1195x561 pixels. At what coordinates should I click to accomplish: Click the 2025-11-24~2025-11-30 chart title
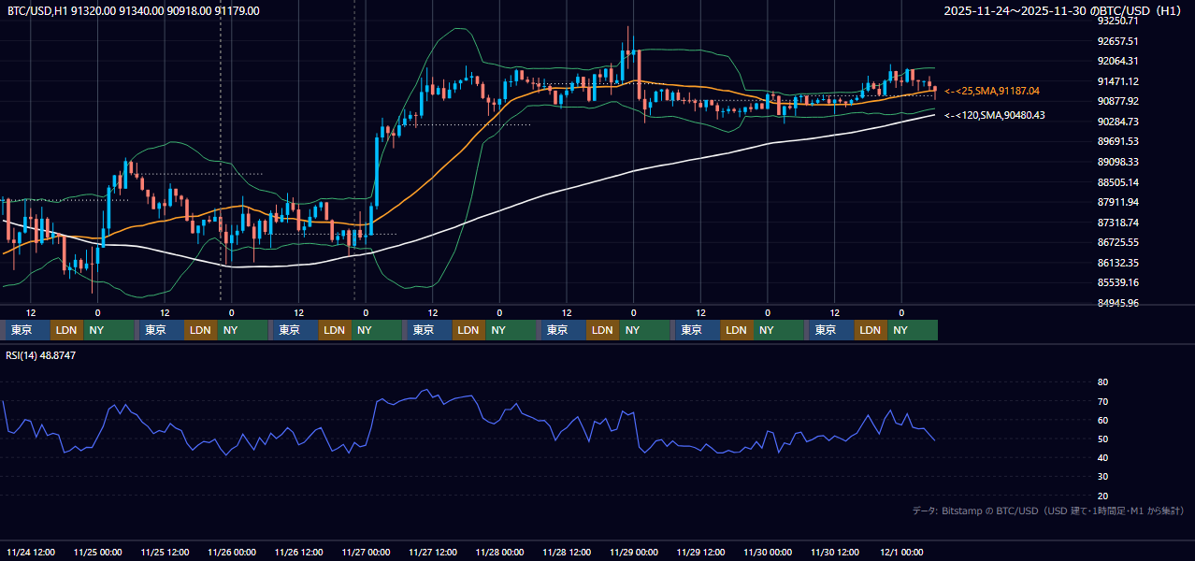click(x=1062, y=10)
